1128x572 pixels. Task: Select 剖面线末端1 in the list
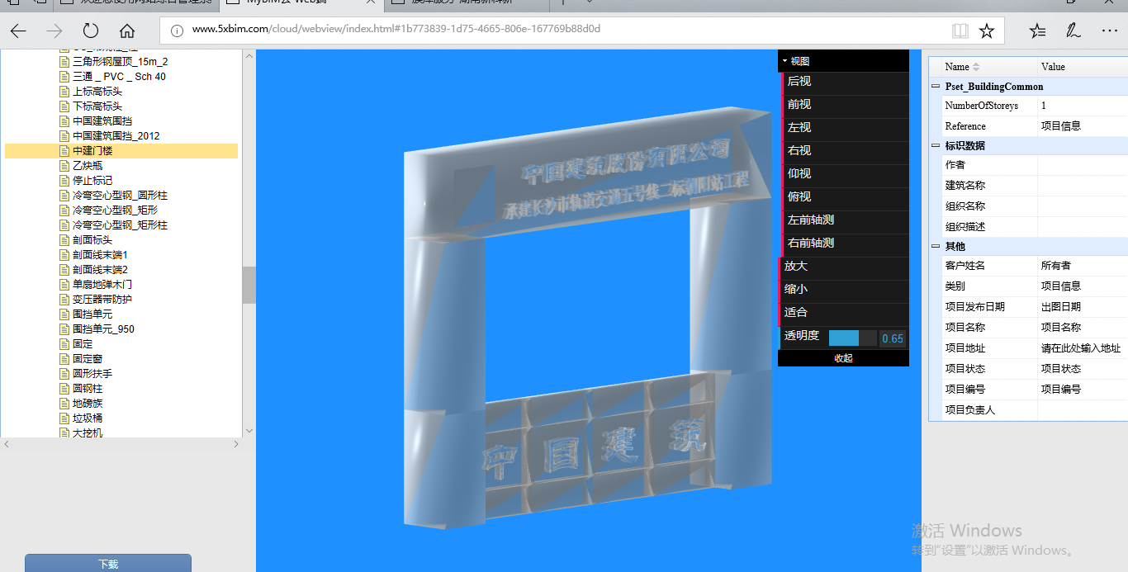[100, 255]
